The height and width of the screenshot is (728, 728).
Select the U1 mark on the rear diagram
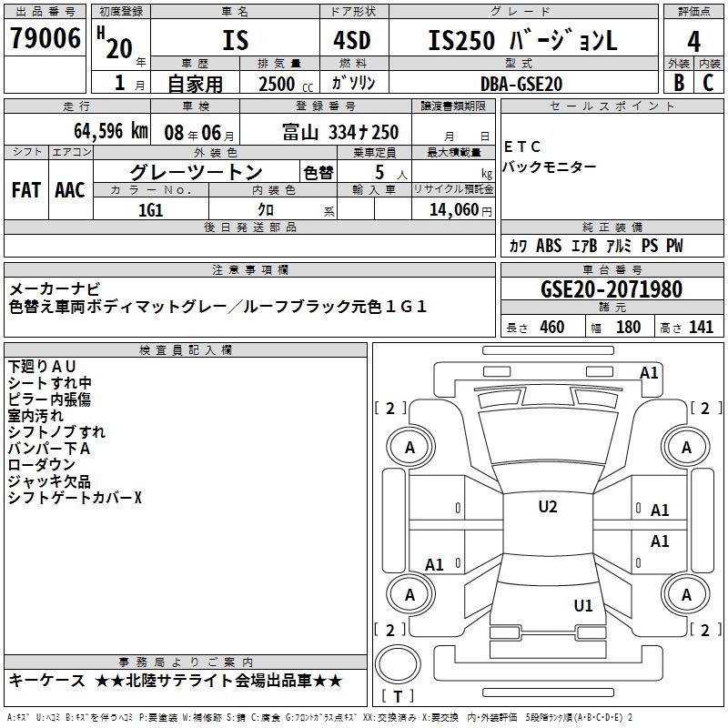[x=583, y=606]
